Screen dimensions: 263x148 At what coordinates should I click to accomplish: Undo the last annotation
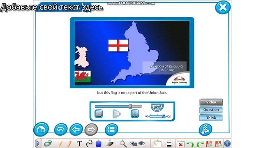[x=190, y=144]
